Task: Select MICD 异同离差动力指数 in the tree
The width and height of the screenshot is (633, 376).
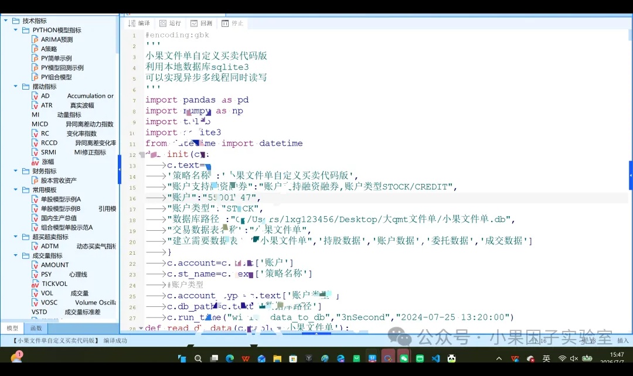Action: point(73,124)
